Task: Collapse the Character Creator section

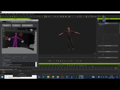Action: [x=99, y=46]
